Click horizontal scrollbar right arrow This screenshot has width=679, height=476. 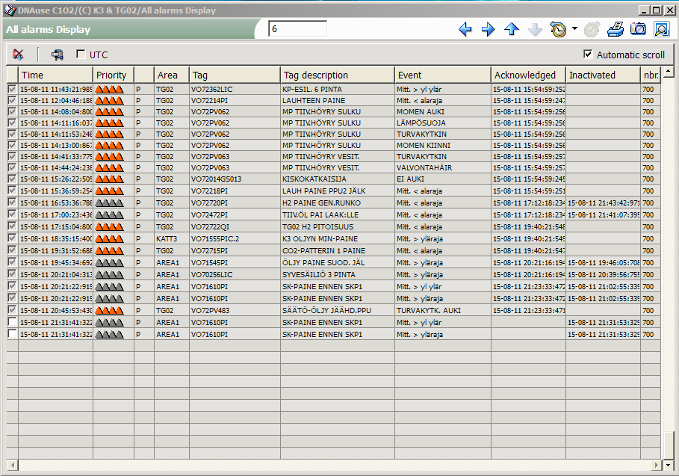click(656, 466)
